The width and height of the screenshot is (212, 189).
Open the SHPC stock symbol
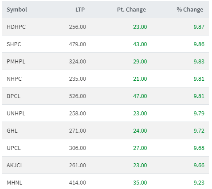point(14,44)
